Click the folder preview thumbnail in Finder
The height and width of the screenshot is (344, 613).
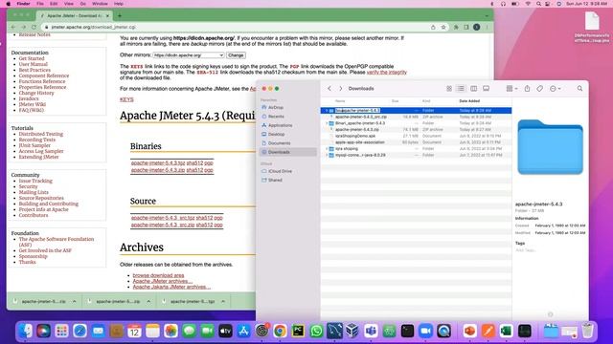tap(550, 147)
